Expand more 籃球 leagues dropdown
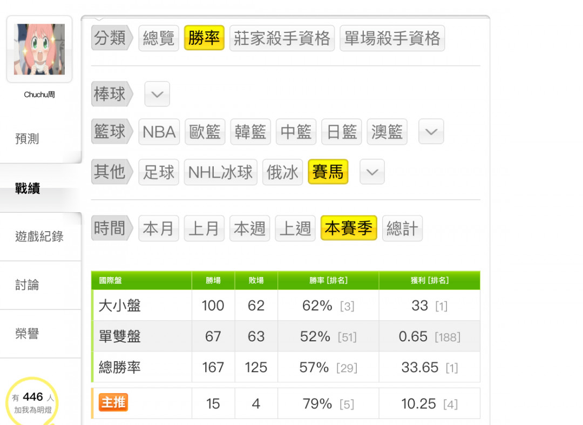583x425 pixels. (431, 132)
